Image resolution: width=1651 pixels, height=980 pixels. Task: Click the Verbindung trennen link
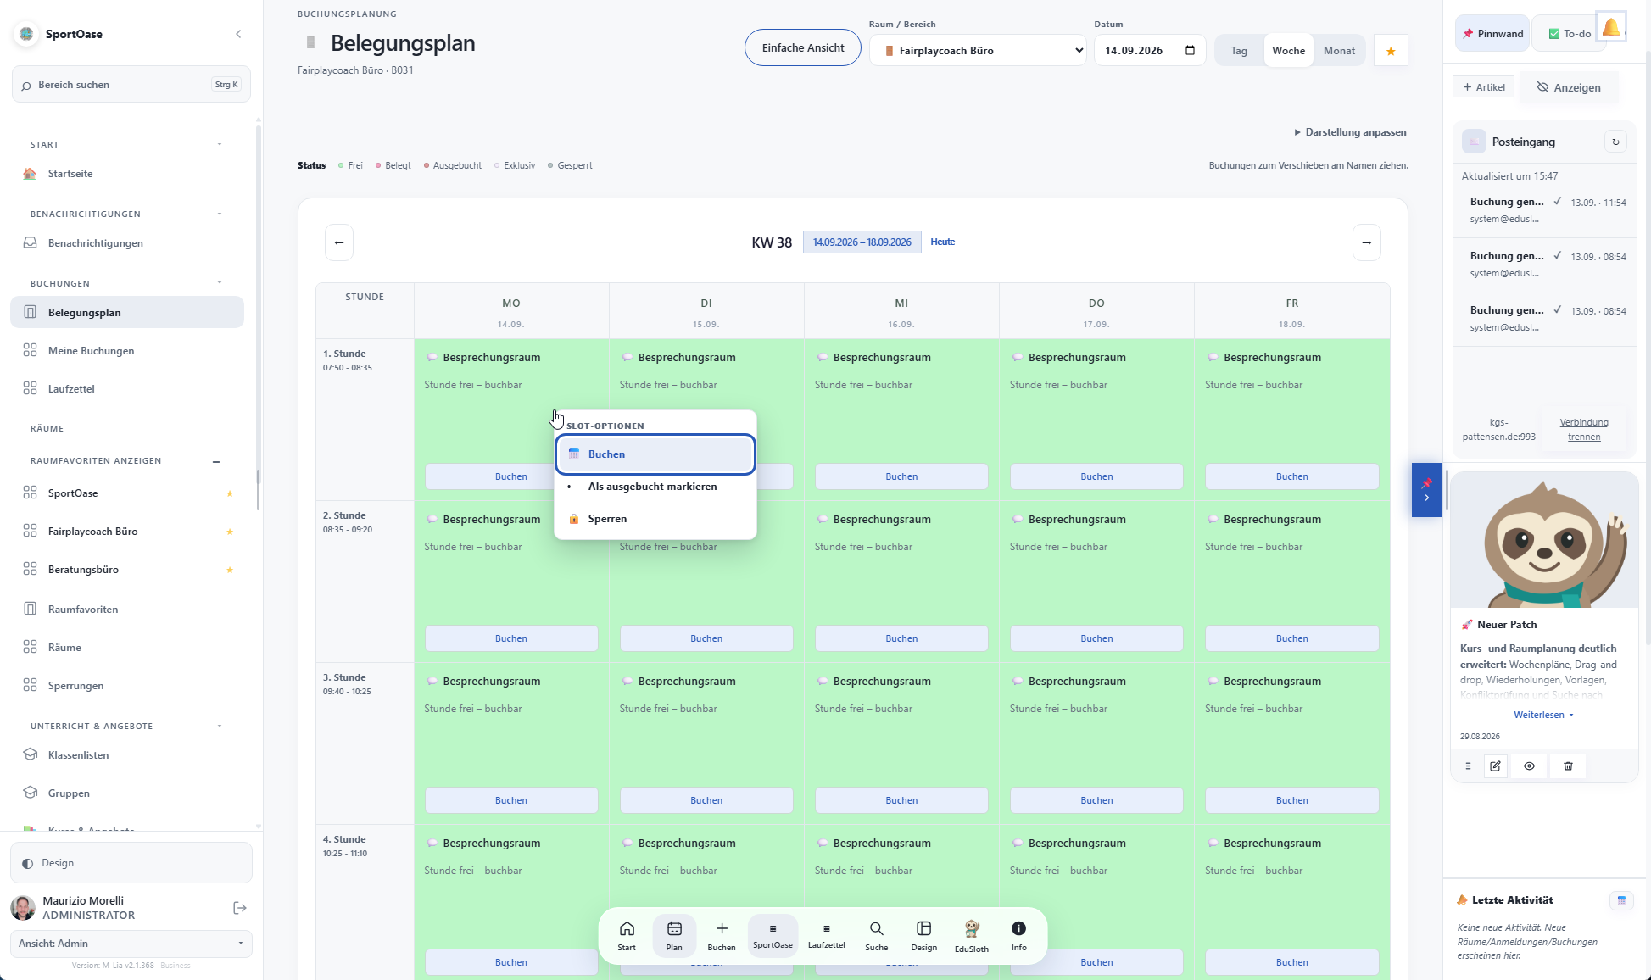click(1584, 430)
